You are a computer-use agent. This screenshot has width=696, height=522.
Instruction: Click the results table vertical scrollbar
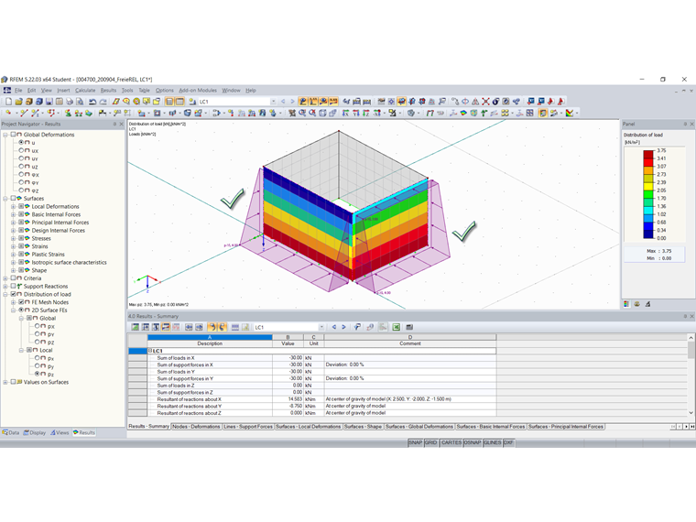(x=691, y=375)
